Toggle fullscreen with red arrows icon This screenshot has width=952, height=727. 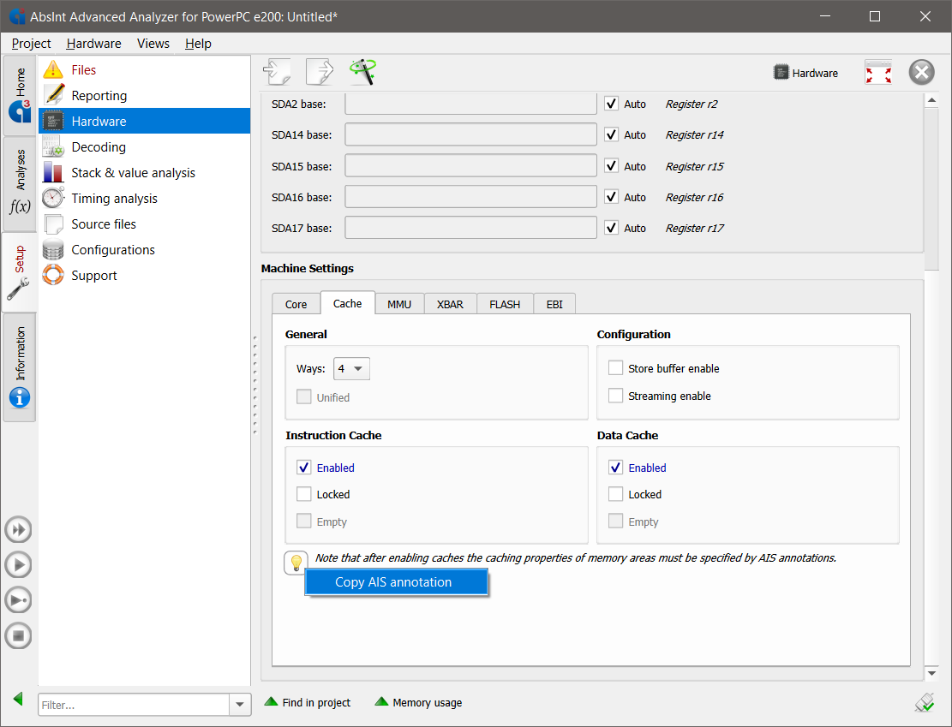(x=878, y=72)
